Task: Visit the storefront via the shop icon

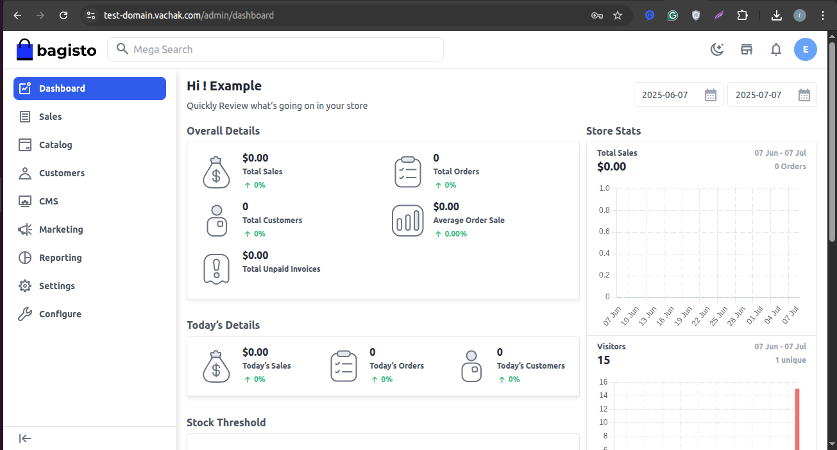Action: point(747,49)
